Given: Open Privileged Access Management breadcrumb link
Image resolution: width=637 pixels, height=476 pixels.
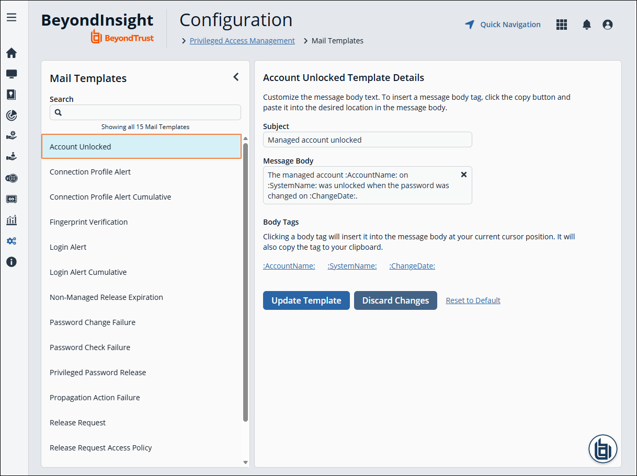Looking at the screenshot, I should (242, 41).
